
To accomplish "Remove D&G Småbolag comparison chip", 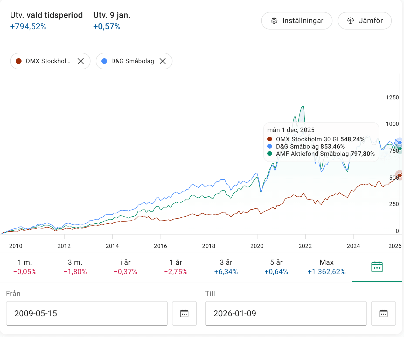I will click(163, 61).
